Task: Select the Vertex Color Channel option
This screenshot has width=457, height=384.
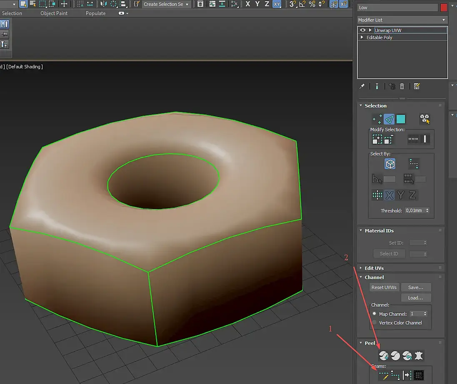Action: (x=375, y=323)
